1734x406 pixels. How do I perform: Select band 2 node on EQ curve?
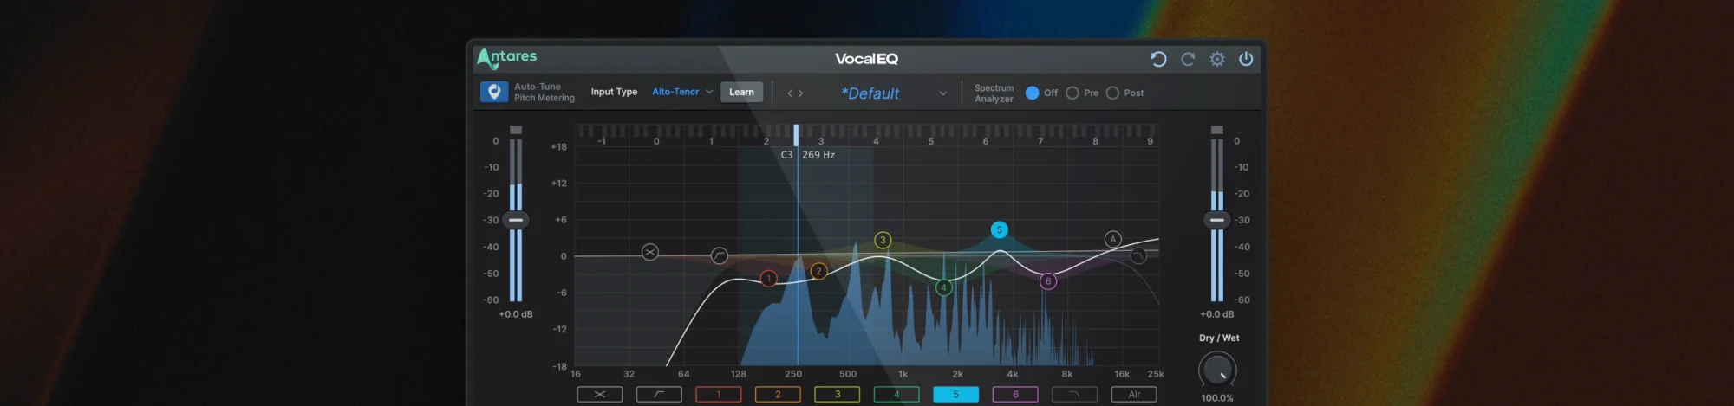[818, 271]
